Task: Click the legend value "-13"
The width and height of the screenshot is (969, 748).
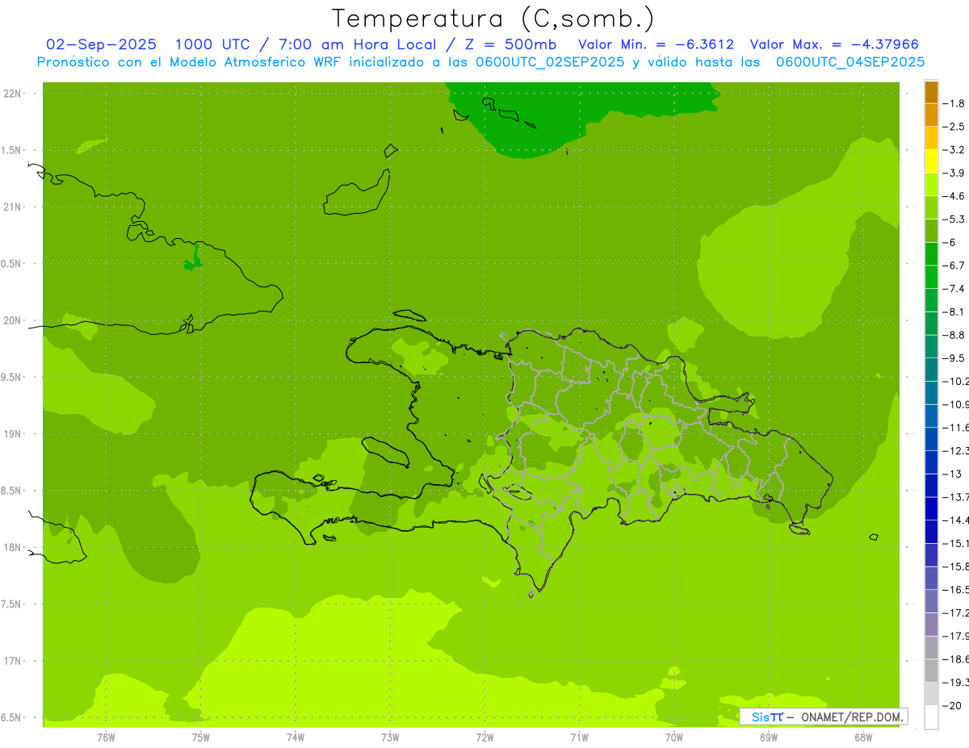Action: click(952, 474)
